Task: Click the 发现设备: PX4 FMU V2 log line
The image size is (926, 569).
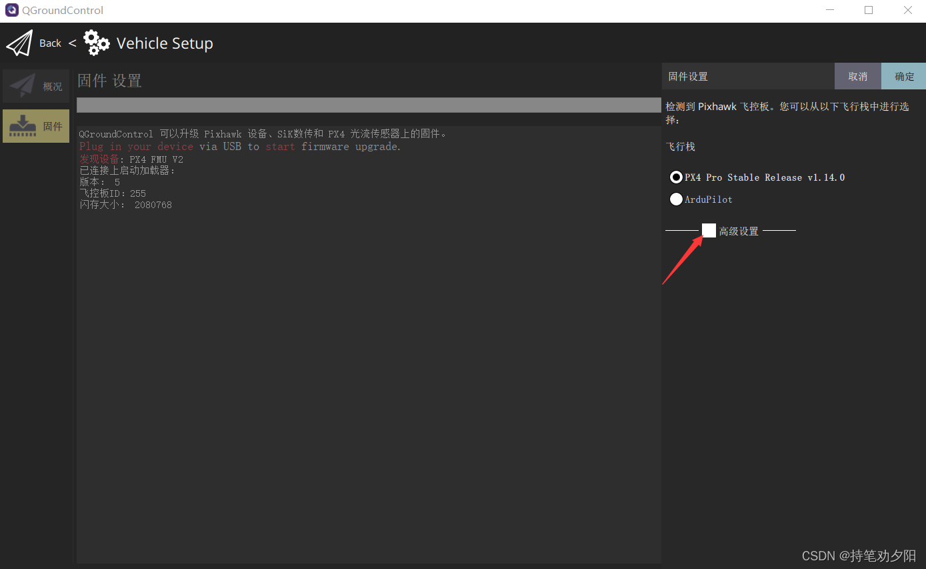Action: point(131,159)
